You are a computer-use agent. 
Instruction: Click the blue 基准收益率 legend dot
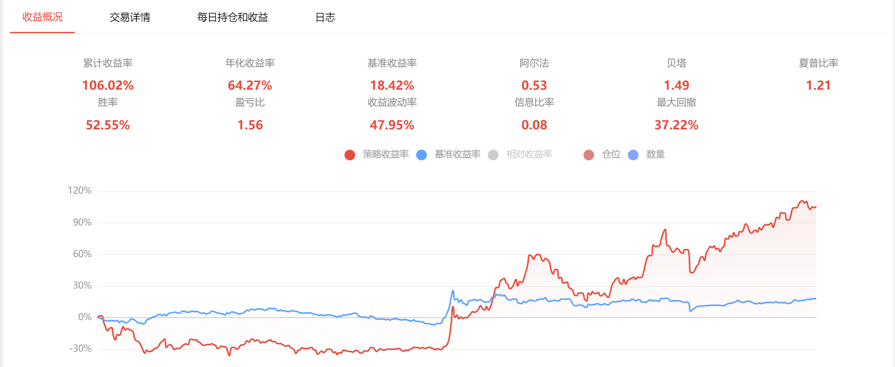pos(421,155)
